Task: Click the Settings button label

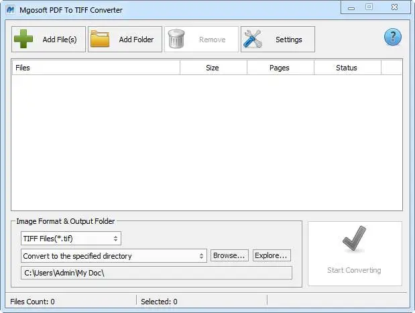Action: (289, 40)
